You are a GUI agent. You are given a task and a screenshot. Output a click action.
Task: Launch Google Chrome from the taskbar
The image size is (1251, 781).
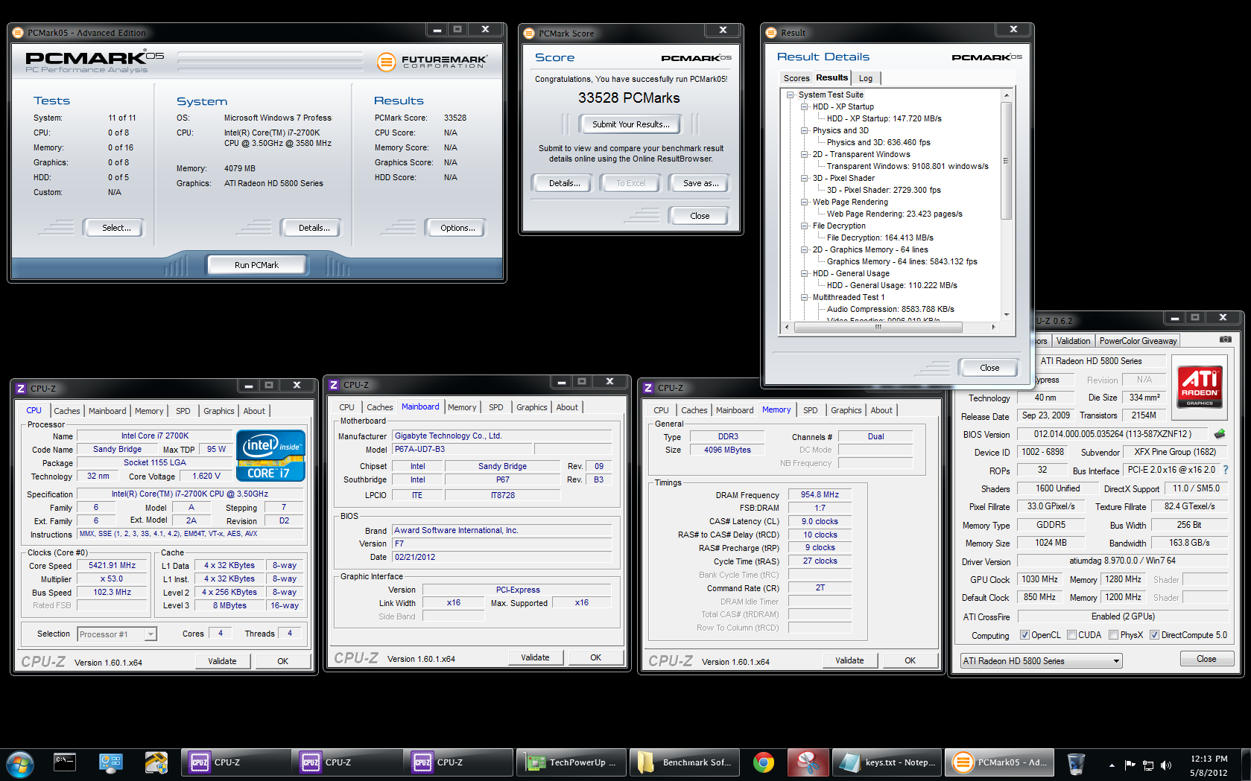point(763,762)
